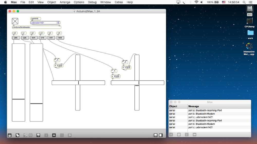
Task: Toggle the X checkbox object in patcher
Action: pyautogui.click(x=15, y=21)
